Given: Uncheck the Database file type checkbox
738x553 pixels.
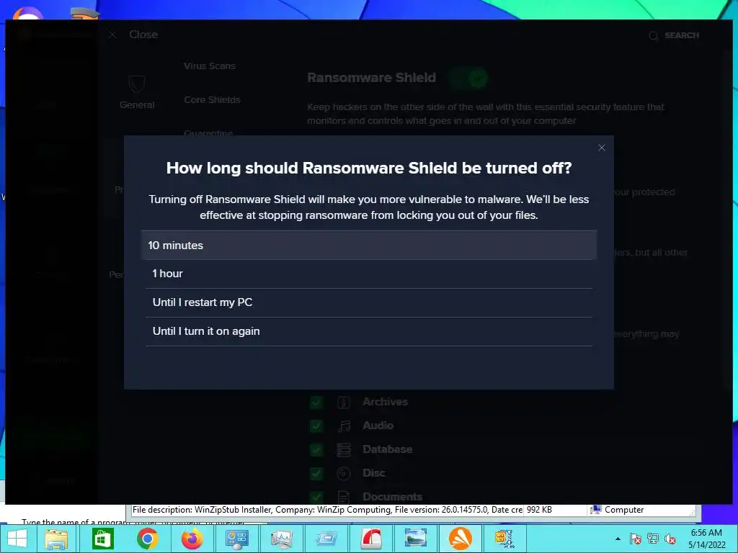Looking at the screenshot, I should (x=317, y=449).
